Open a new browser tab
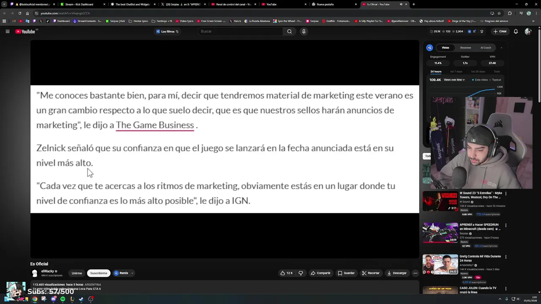 413,4
